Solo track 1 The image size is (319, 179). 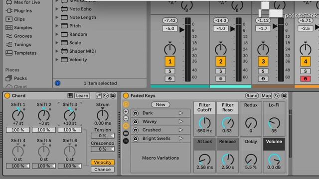170,71
